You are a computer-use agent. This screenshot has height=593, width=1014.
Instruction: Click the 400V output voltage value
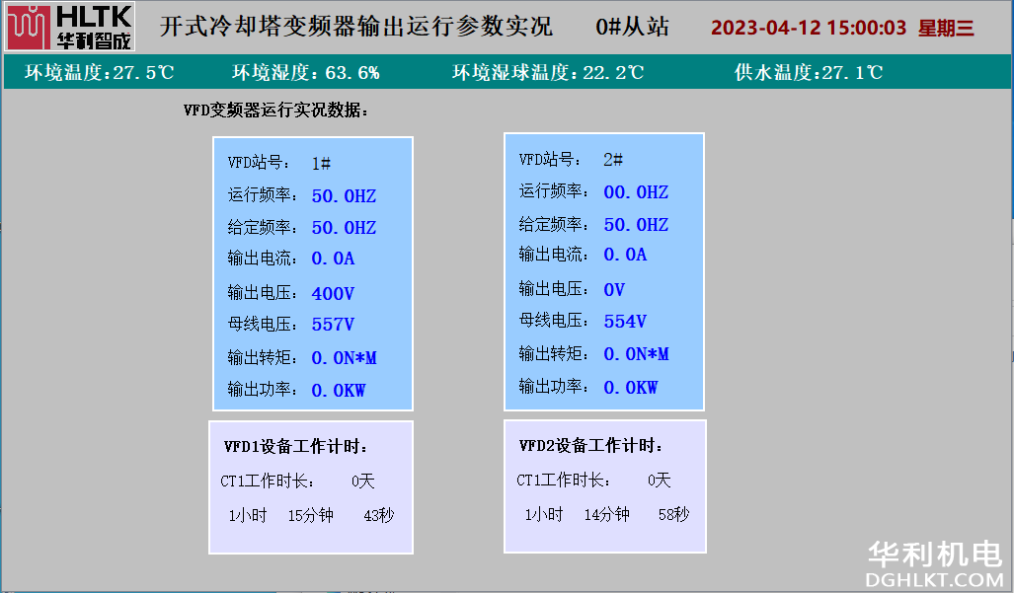click(333, 294)
